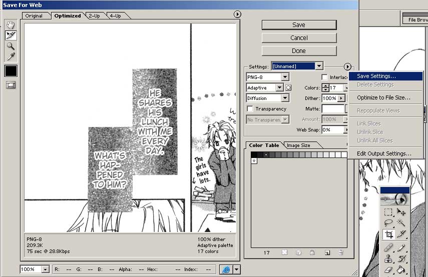This screenshot has height=277, width=428.
Task: Preview in Internet Explorer browser icon
Action: (x=226, y=269)
